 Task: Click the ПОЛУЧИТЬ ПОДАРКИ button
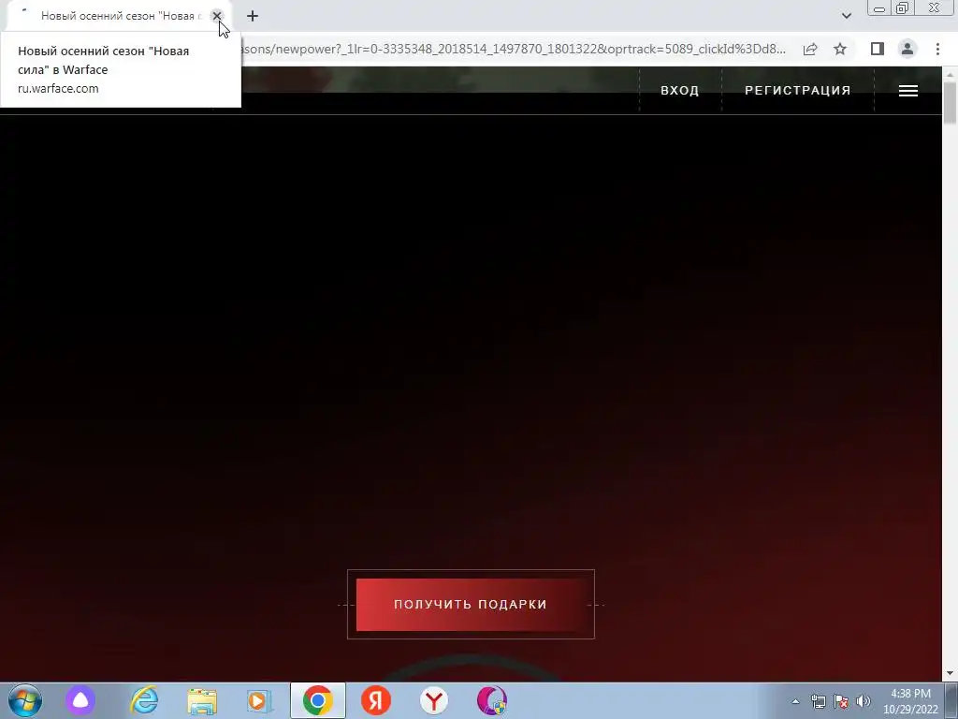coord(471,604)
